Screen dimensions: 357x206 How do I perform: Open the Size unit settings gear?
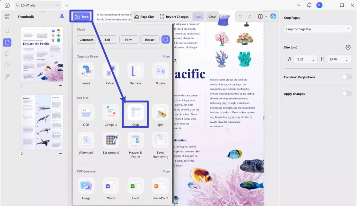coord(348,47)
